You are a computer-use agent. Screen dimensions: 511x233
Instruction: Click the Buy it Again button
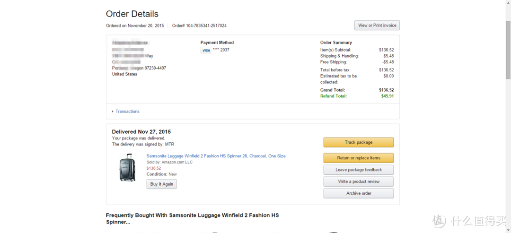click(162, 184)
